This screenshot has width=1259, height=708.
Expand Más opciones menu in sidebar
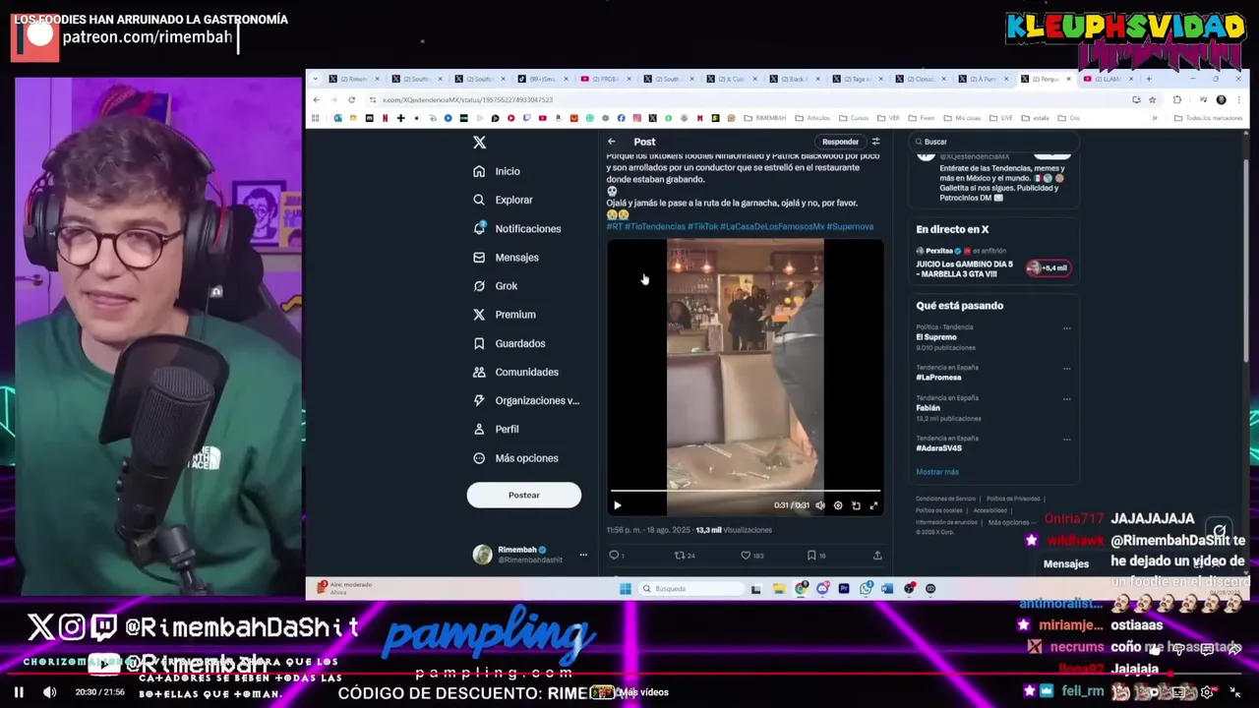[515, 458]
